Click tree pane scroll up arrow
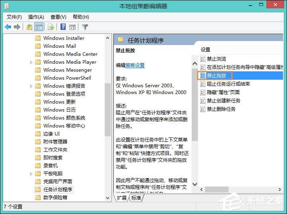The image size is (287, 214). (x=107, y=38)
